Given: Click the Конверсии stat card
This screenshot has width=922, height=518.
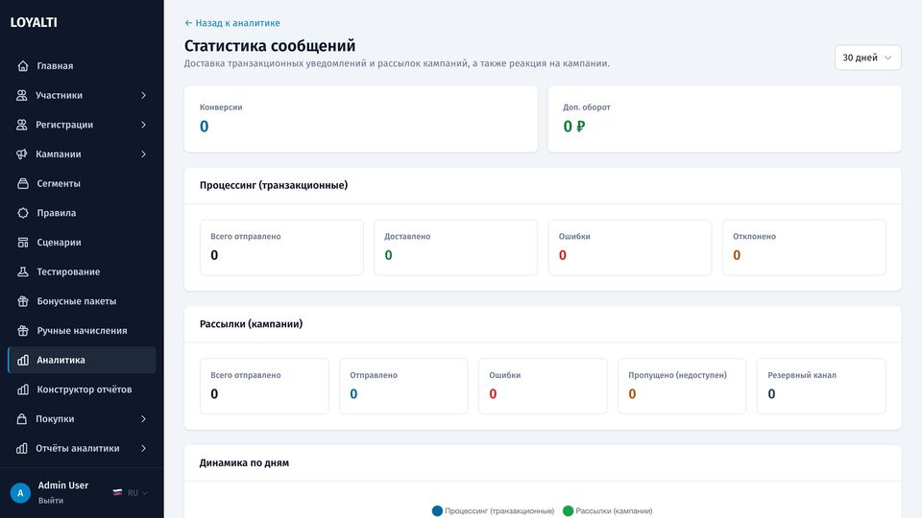Looking at the screenshot, I should pyautogui.click(x=361, y=119).
